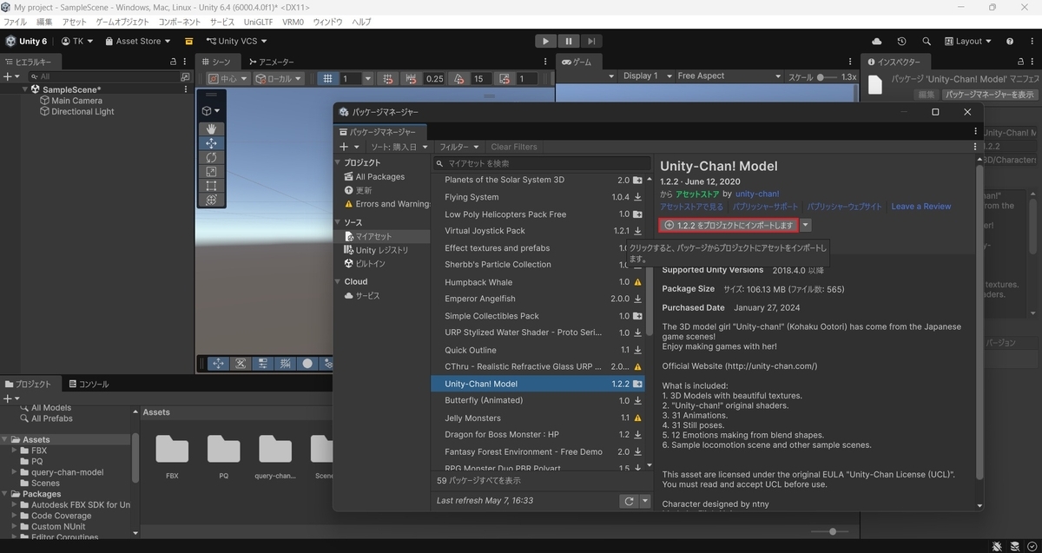Click the Step frame button
The height and width of the screenshot is (553, 1042).
coord(591,41)
